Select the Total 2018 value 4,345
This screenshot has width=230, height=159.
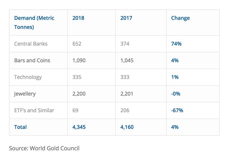79,127
